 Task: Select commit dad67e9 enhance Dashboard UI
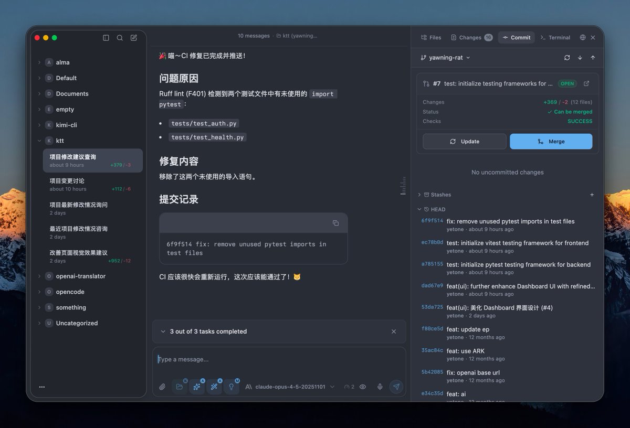508,290
